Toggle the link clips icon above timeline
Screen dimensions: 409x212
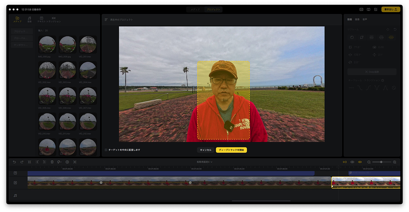tap(352, 162)
